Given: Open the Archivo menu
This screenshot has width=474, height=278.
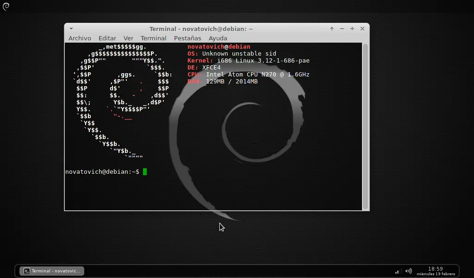Looking at the screenshot, I should click(80, 38).
